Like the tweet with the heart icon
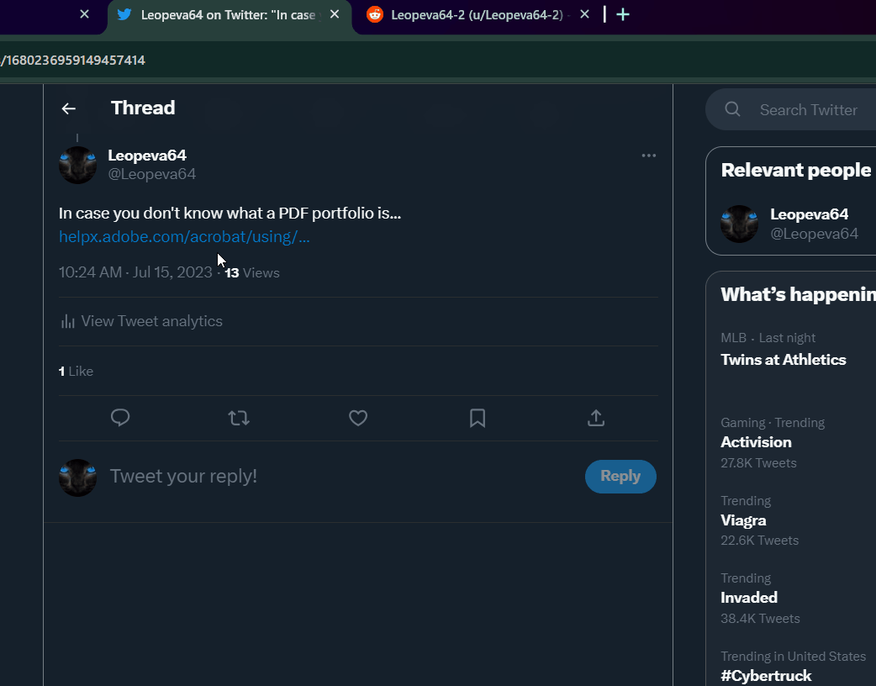This screenshot has width=876, height=686. [x=357, y=418]
